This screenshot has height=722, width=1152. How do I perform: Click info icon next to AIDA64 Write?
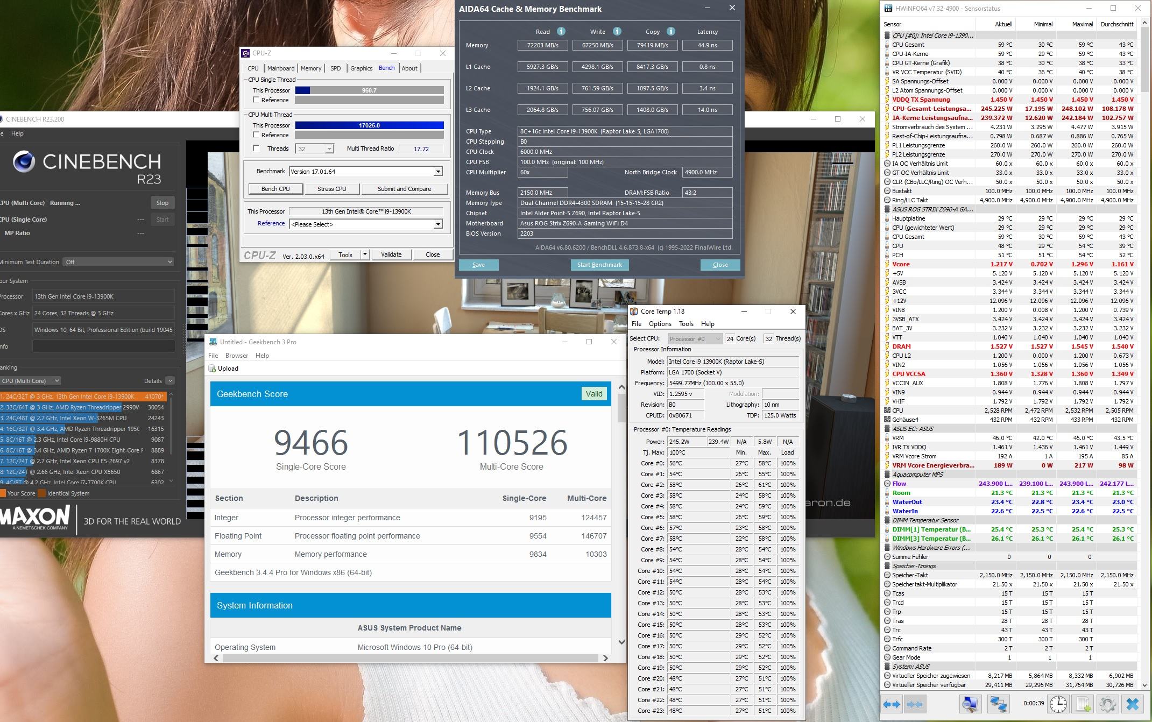617,31
